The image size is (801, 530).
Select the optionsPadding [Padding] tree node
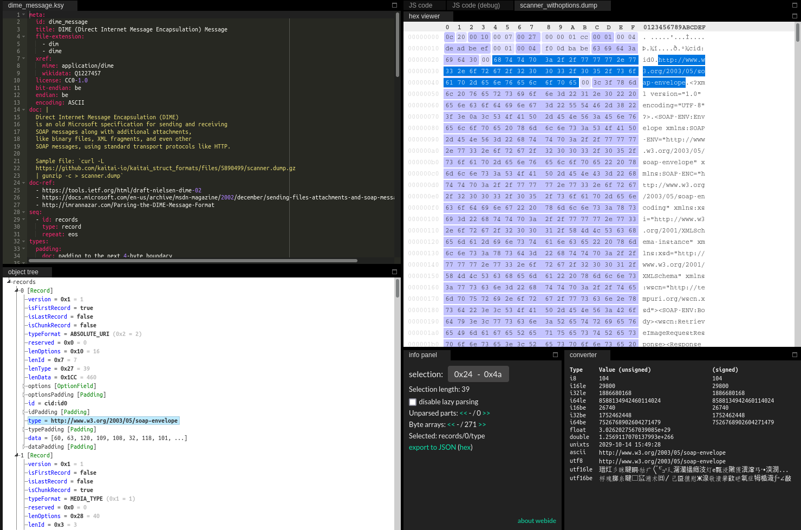67,395
